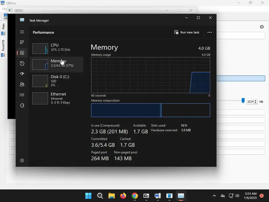Click the Memory composition bar
269x202 pixels.
[151, 110]
